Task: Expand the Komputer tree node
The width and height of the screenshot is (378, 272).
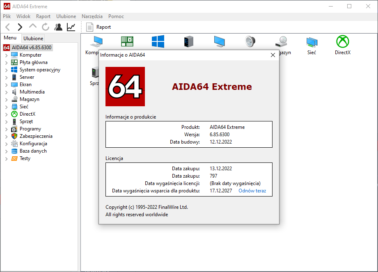Action: click(7, 55)
